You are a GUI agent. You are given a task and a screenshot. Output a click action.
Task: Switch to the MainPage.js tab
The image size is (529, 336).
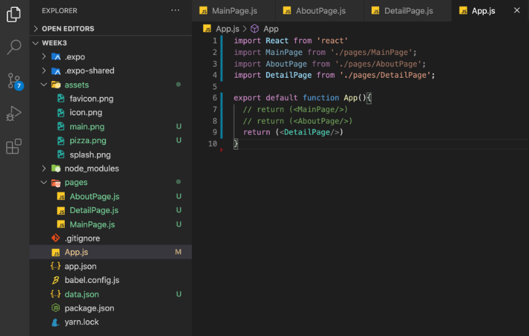pyautogui.click(x=234, y=10)
